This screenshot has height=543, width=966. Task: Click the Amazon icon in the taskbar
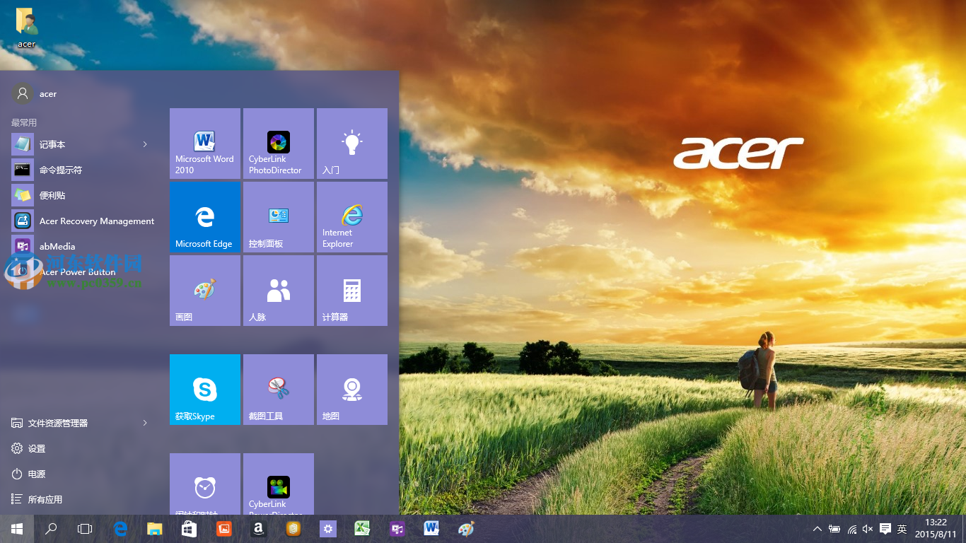[x=258, y=528]
